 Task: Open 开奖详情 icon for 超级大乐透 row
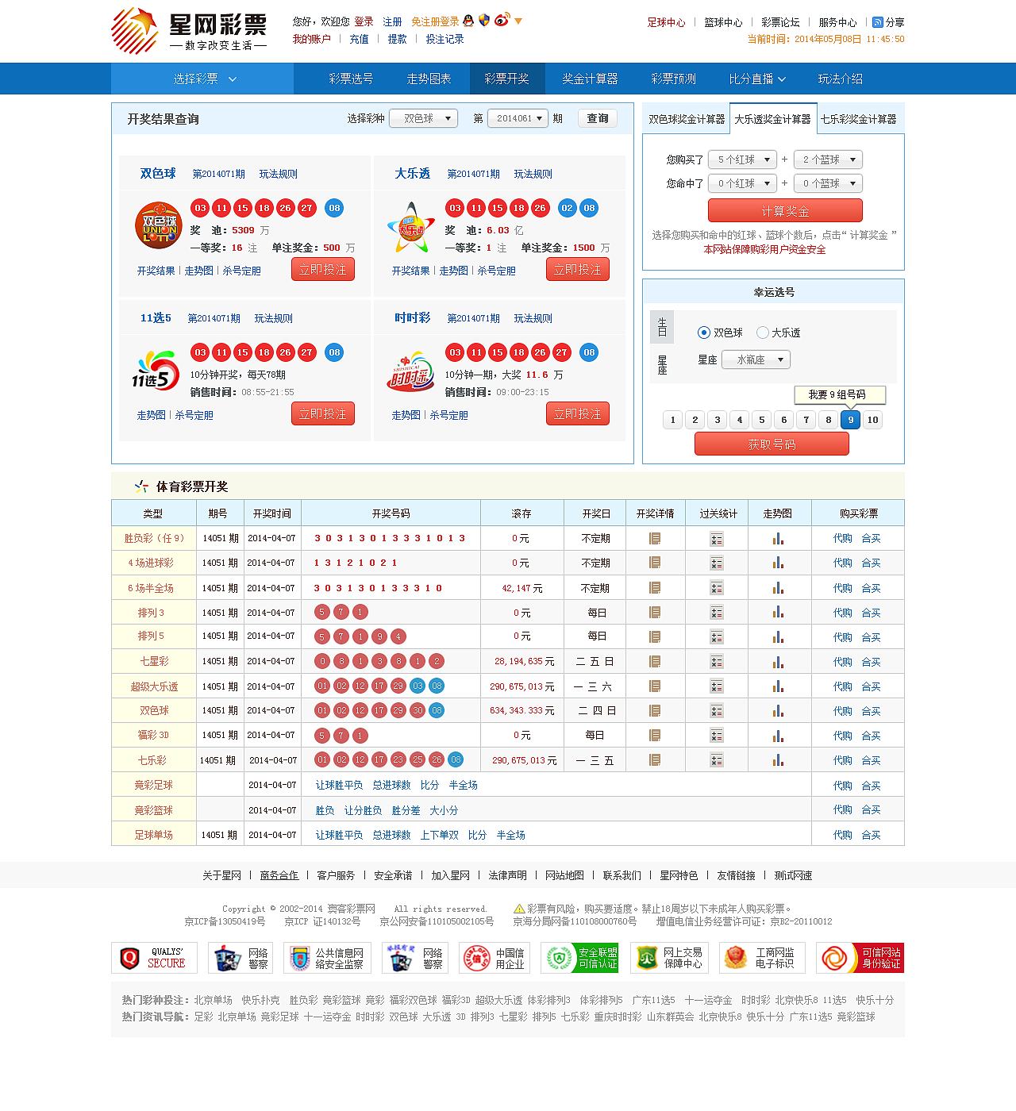[x=655, y=686]
